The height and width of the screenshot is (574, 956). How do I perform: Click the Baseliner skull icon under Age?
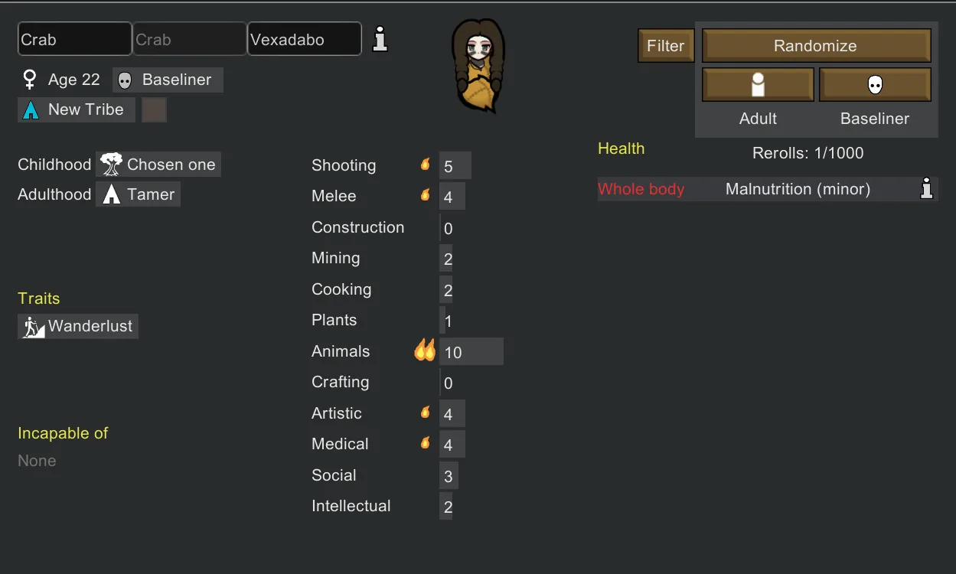point(125,80)
